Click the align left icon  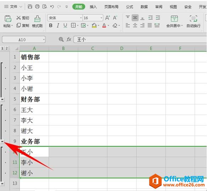128,25
